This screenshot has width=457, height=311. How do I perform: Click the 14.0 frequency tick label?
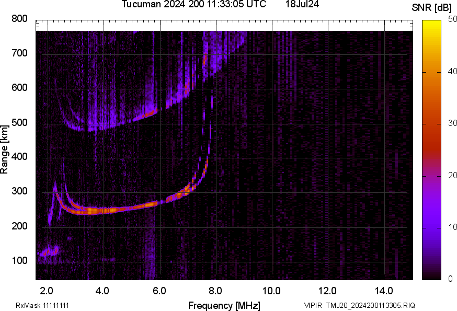click(x=384, y=291)
